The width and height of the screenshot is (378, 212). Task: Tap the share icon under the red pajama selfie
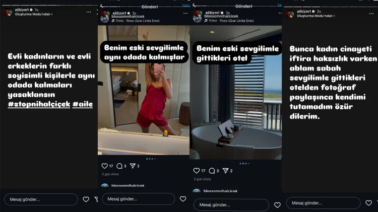(133, 166)
